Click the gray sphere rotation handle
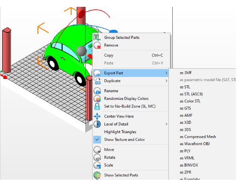 81,51
